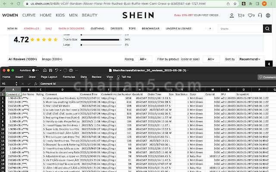
Task: Toggle the Excel AutoSave switch
Action: tap(35, 71)
